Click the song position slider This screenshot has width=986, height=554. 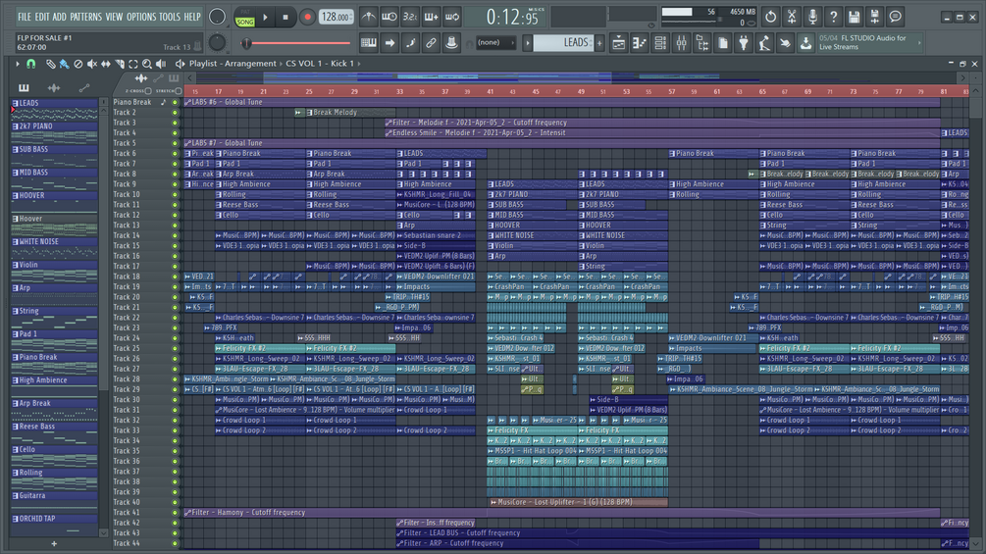(x=297, y=43)
